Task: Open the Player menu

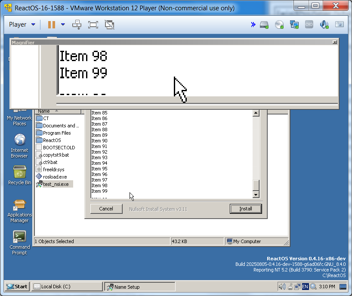Action: tap(22, 25)
